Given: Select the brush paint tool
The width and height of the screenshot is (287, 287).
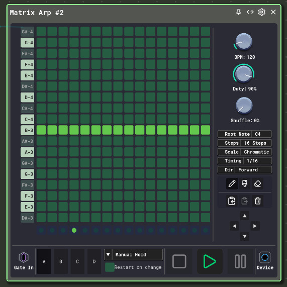Looking at the screenshot, I should 245,183.
